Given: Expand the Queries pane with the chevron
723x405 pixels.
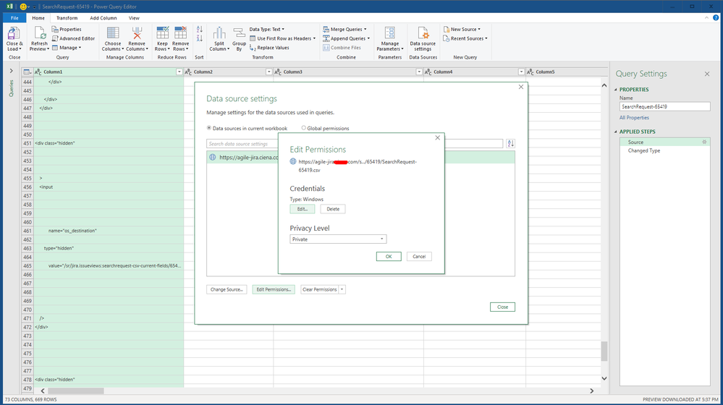Looking at the screenshot, I should click(11, 71).
